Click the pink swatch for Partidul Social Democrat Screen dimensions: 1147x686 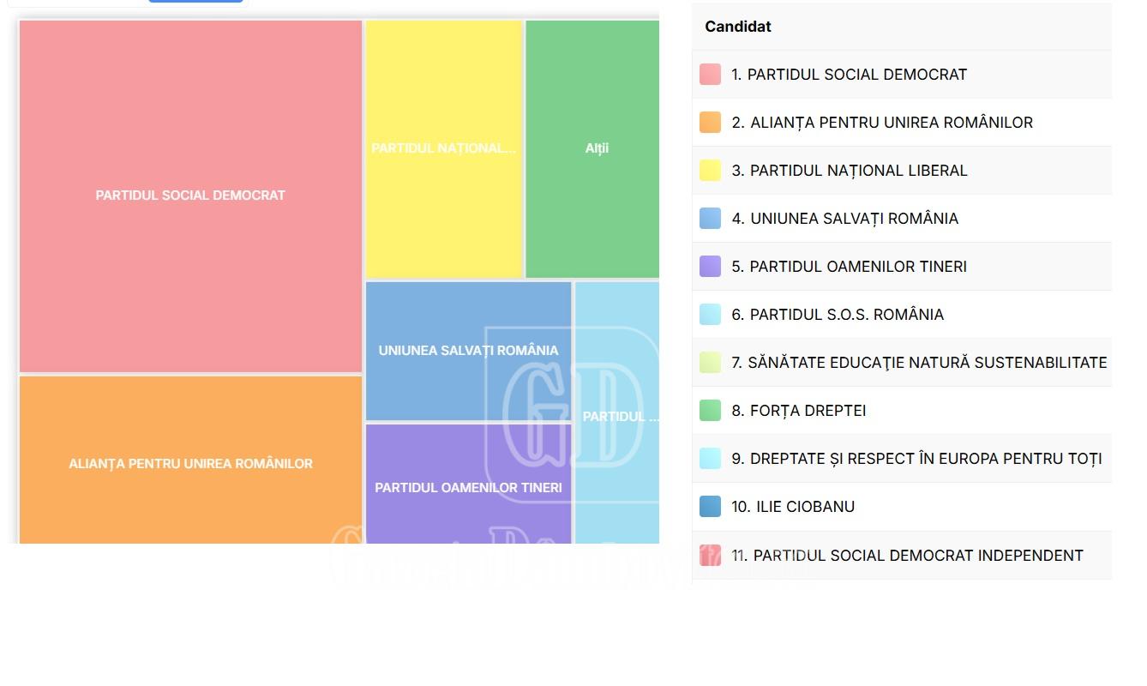(710, 75)
